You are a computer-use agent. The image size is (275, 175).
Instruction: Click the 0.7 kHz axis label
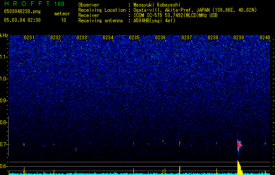pyautogui.click(x=3, y=144)
